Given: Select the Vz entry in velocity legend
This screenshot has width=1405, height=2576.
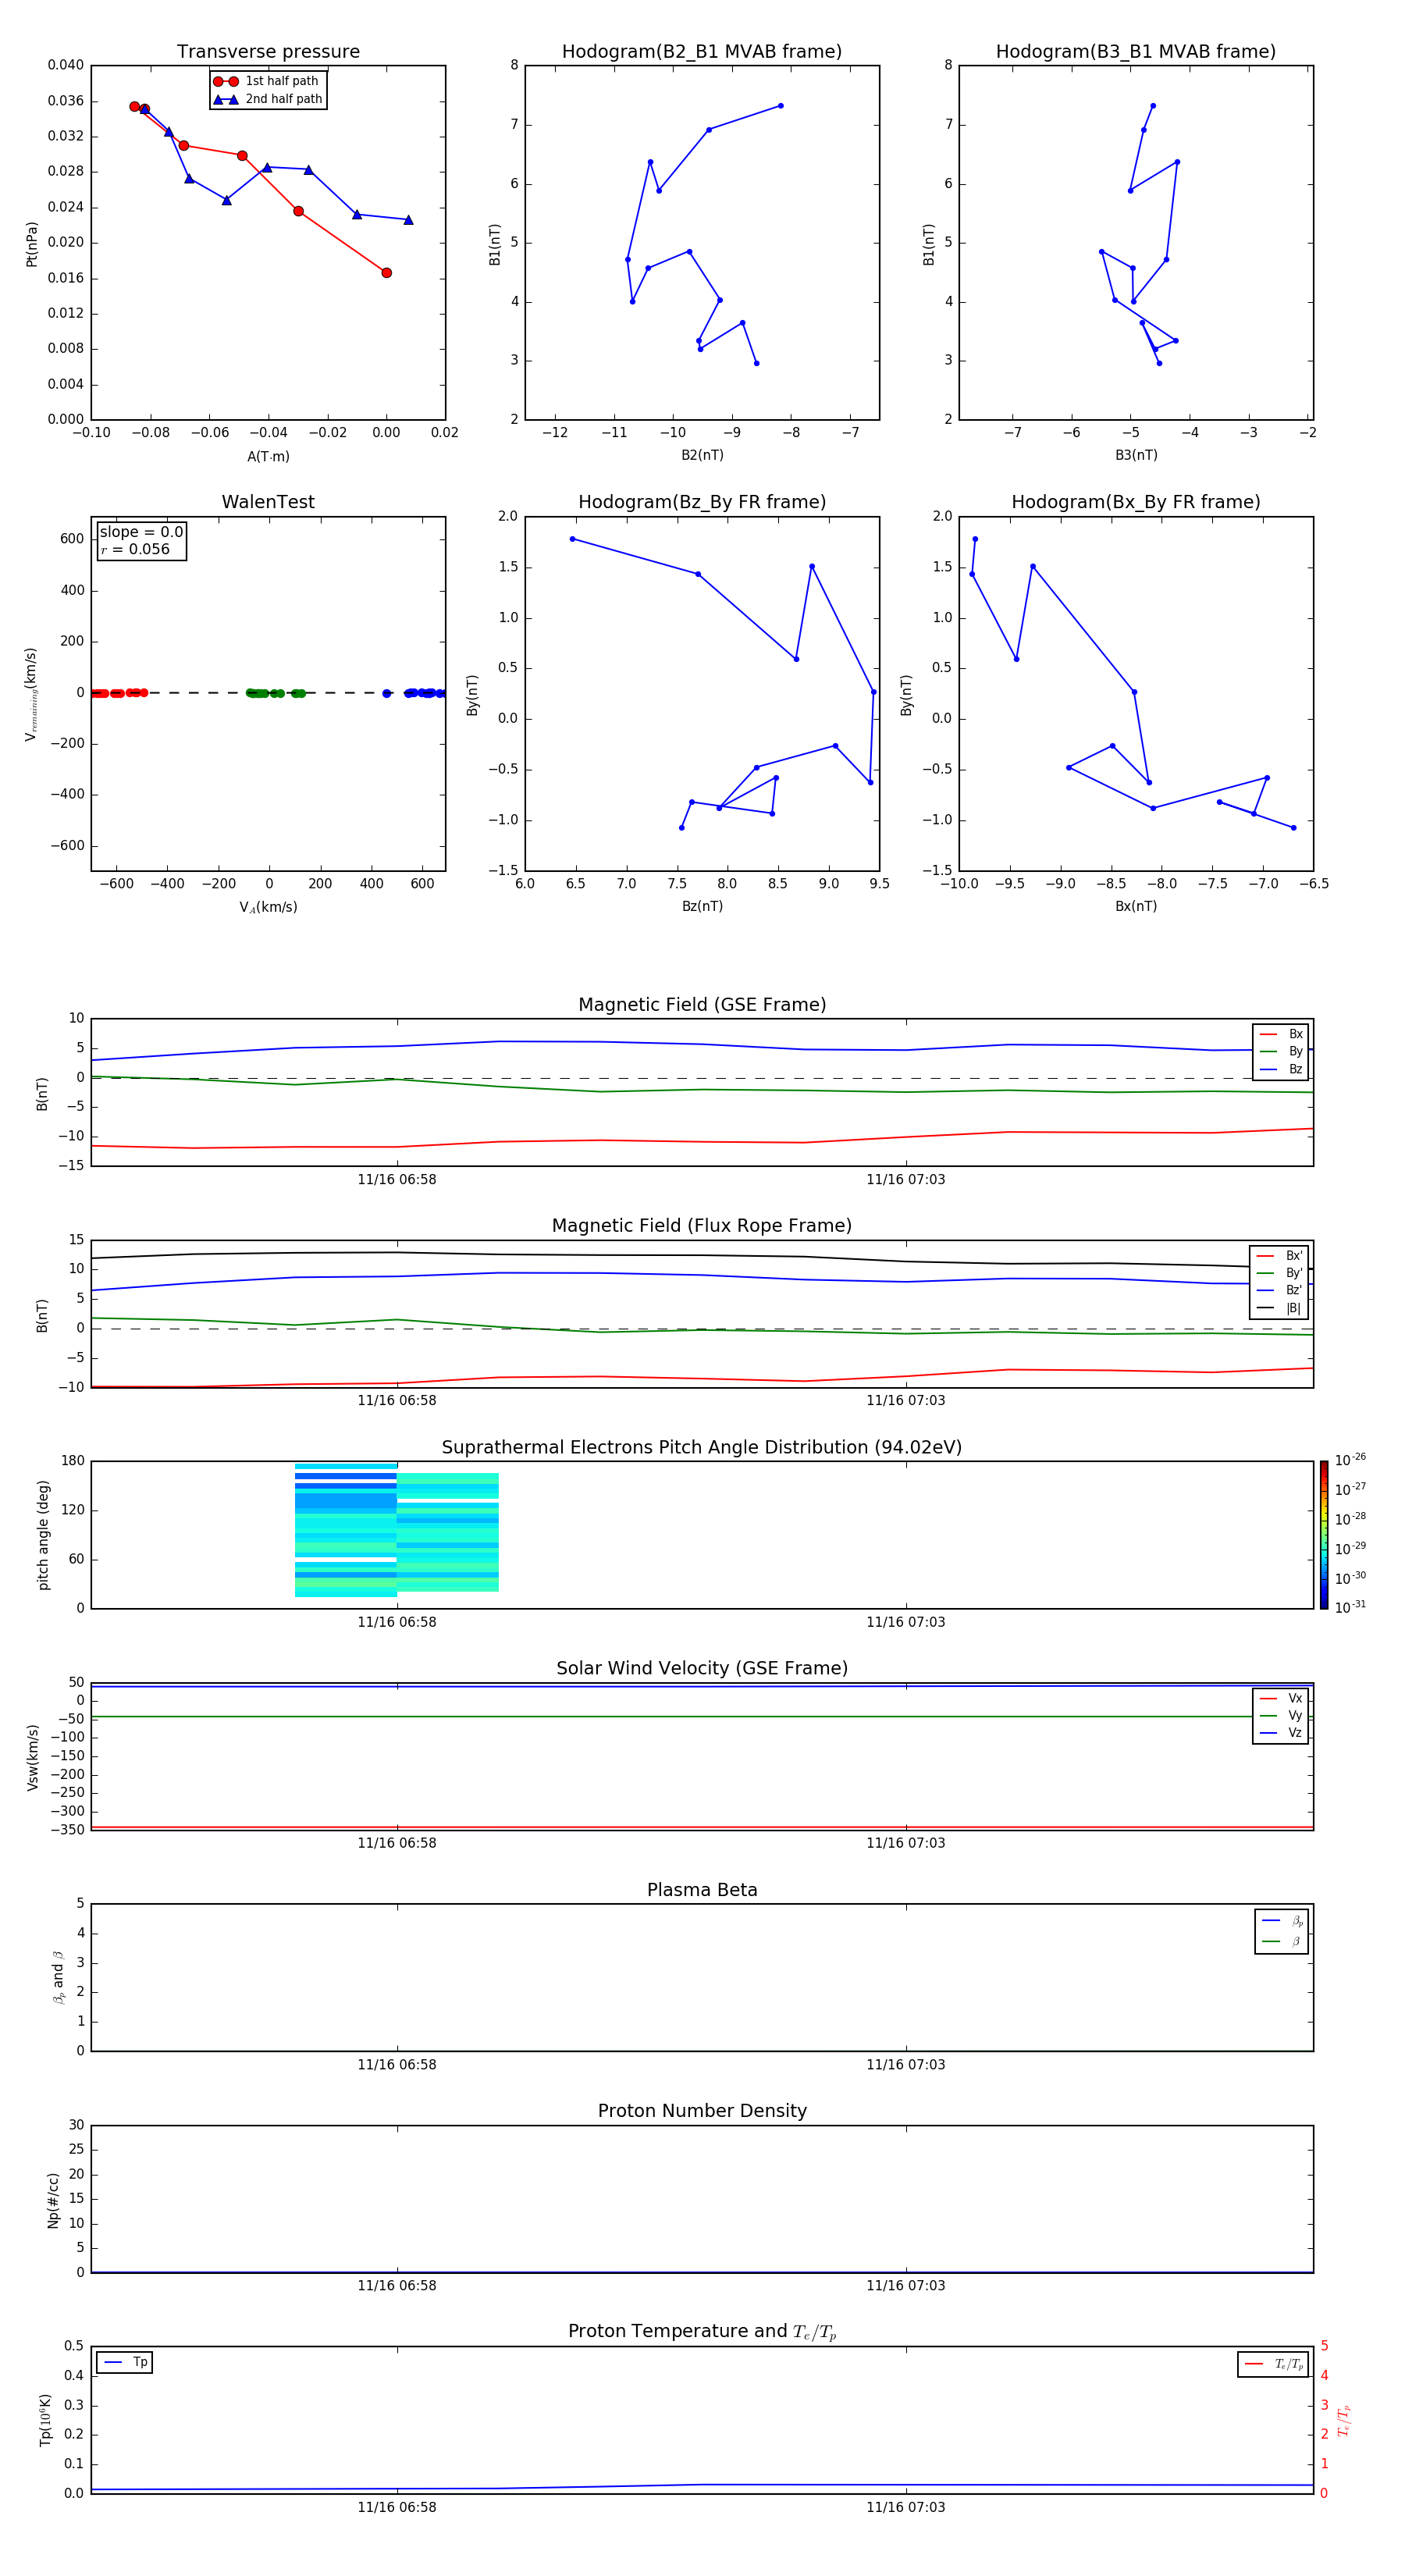Looking at the screenshot, I should pos(1281,1733).
